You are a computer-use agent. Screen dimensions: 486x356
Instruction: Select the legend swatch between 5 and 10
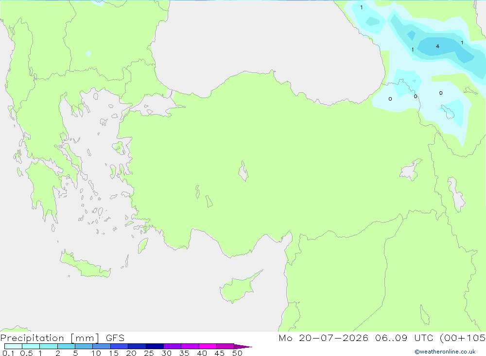(x=84, y=346)
